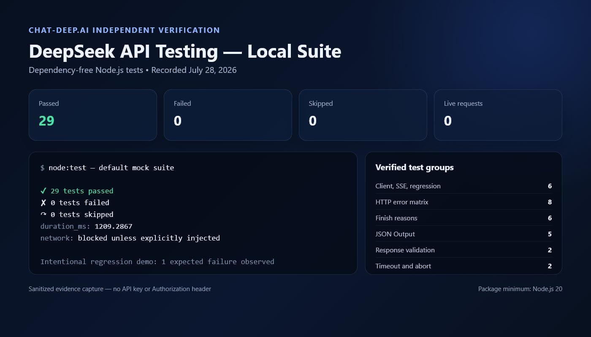This screenshot has height=337, width=591.
Task: Click the duration_ms value 1209.2867
Action: click(x=114, y=226)
